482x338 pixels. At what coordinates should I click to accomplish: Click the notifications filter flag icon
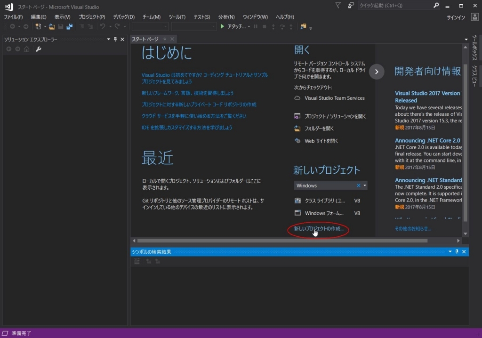click(338, 5)
